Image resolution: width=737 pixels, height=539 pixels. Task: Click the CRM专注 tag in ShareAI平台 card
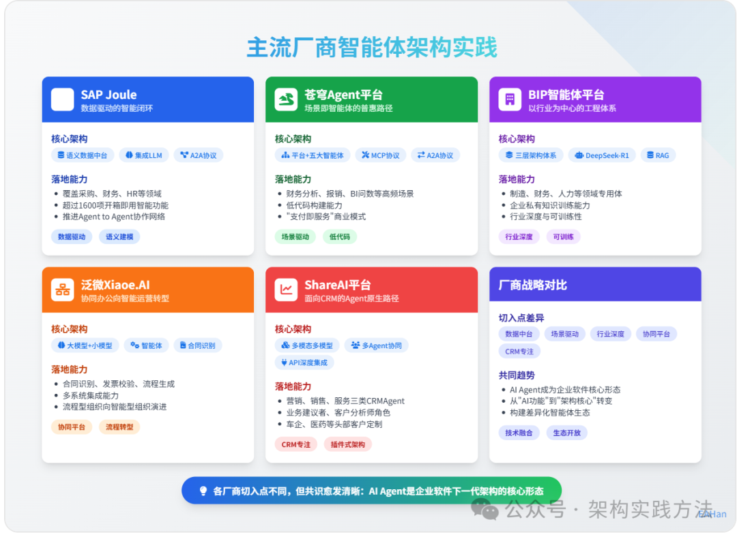coord(296,444)
